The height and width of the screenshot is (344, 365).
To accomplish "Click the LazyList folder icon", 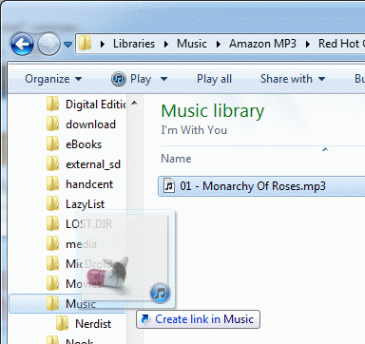I will [52, 204].
